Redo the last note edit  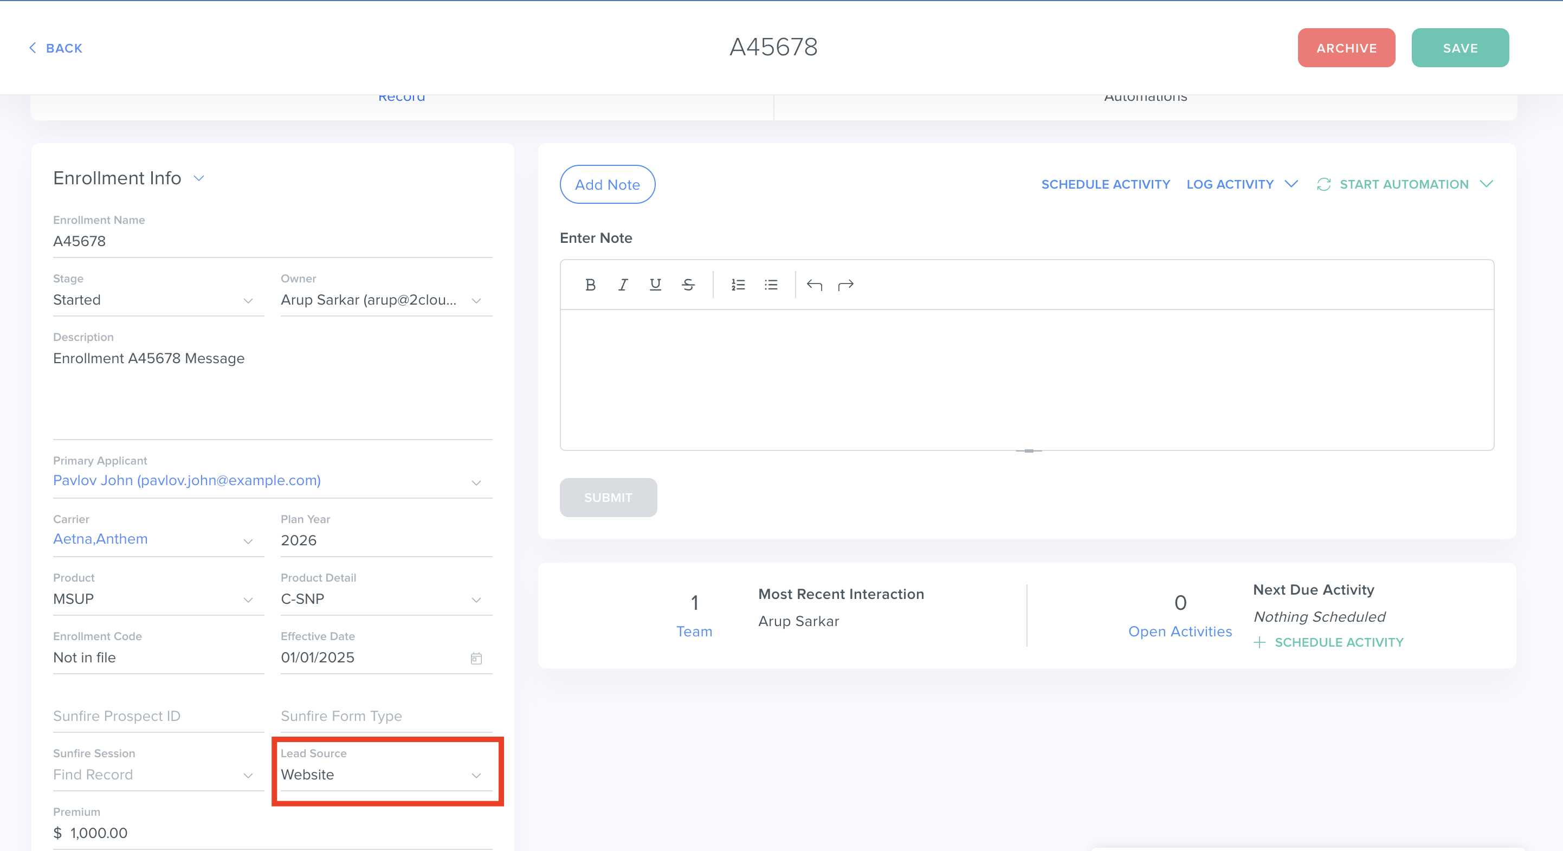click(846, 285)
